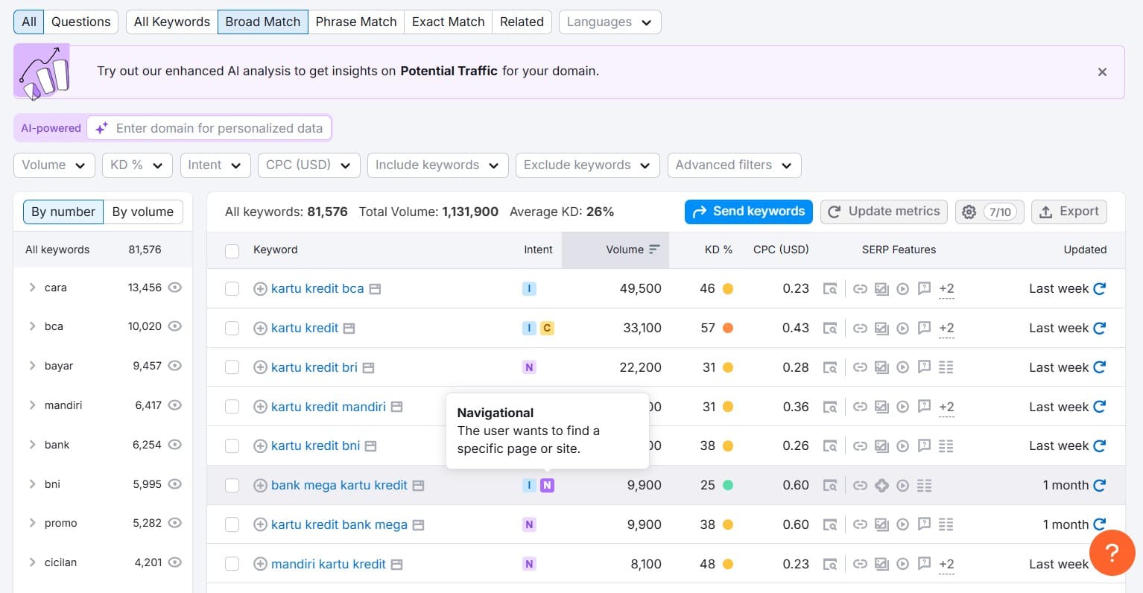Viewport: 1143px width, 593px height.
Task: Dismiss the Potential Traffic banner
Action: [x=1102, y=72]
